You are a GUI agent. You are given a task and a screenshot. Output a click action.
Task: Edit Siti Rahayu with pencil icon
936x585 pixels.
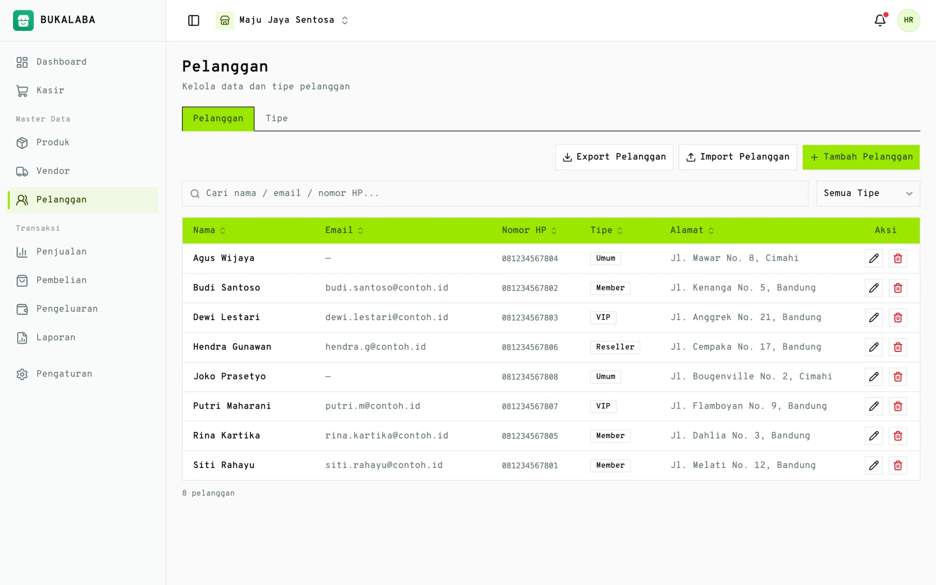click(x=874, y=465)
